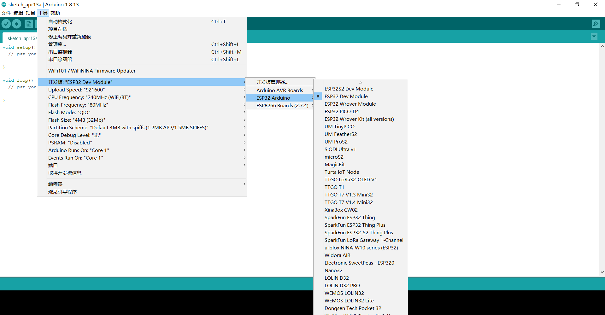605x315 pixels.
Task: Select the ESP32 Wrover Module board
Action: [350, 104]
